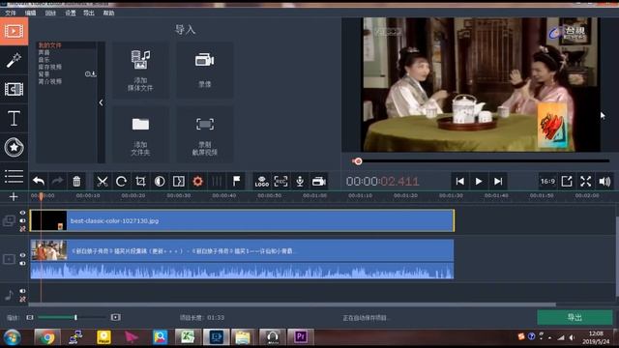Open the LOGO watermark tool

262,181
